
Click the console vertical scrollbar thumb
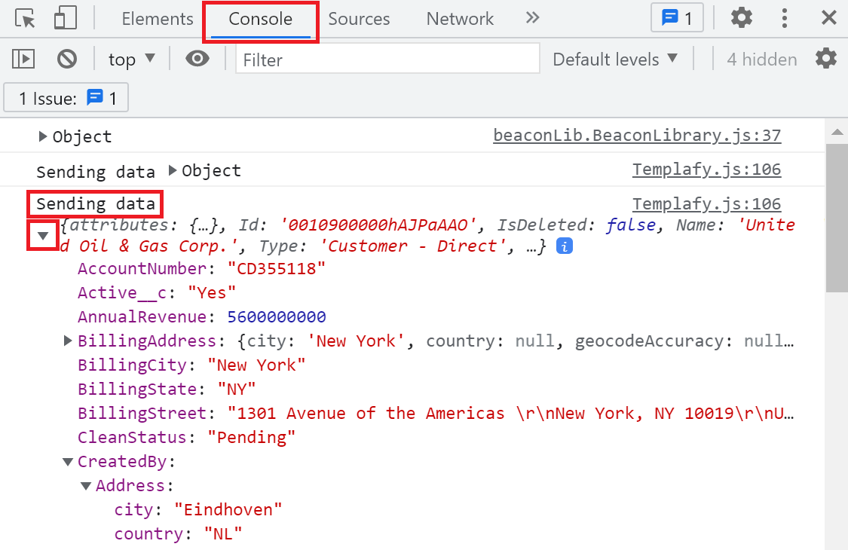click(837, 218)
